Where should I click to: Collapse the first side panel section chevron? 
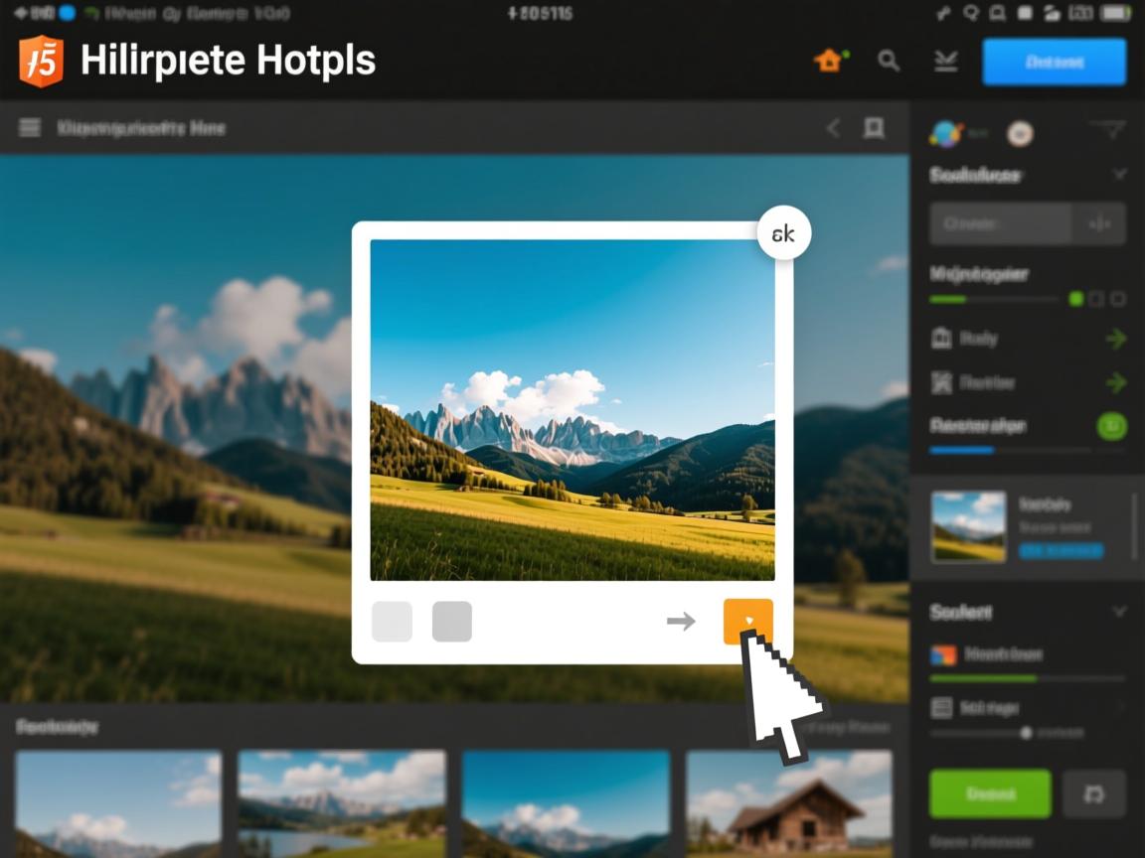[x=1119, y=175]
